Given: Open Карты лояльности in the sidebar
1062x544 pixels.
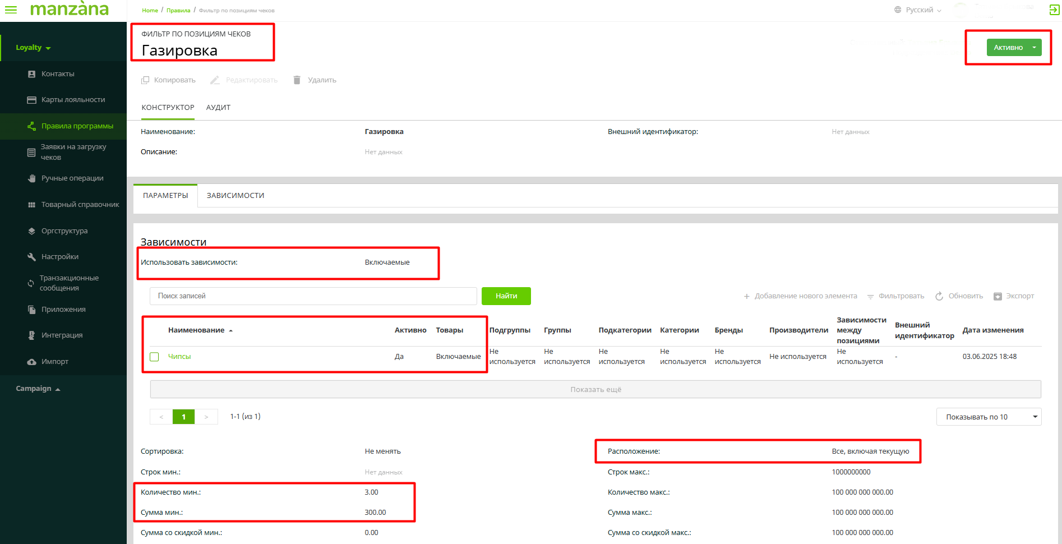Looking at the screenshot, I should tap(73, 100).
